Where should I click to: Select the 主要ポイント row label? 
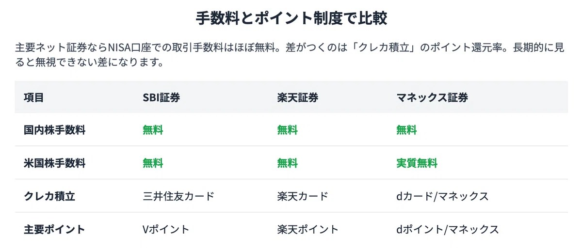tap(54, 229)
